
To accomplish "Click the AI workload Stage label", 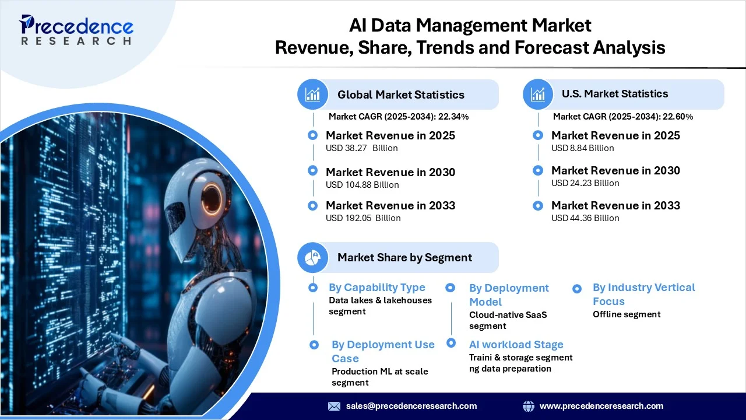I will [x=516, y=345].
